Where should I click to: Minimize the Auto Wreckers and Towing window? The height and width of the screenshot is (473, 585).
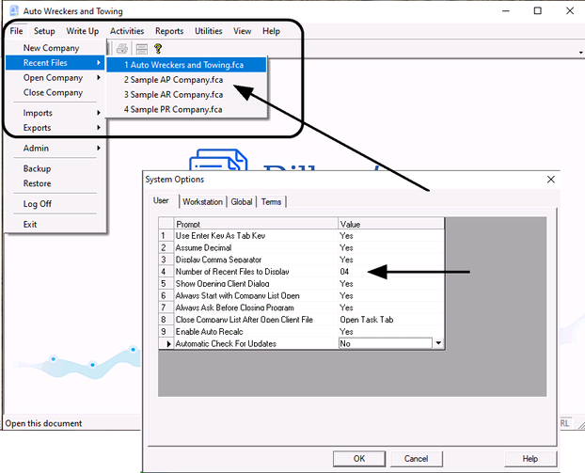click(506, 11)
